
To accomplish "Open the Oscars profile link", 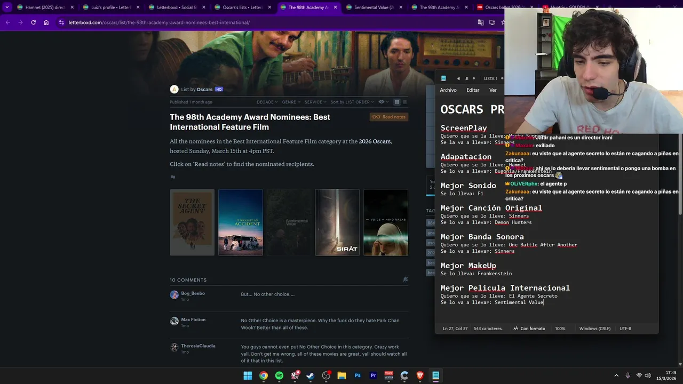I will 204,90.
